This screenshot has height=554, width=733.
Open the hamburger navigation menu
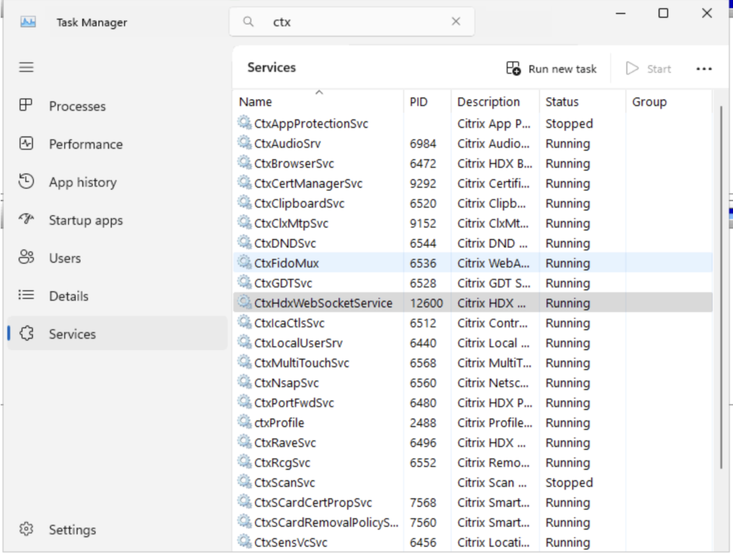(26, 67)
